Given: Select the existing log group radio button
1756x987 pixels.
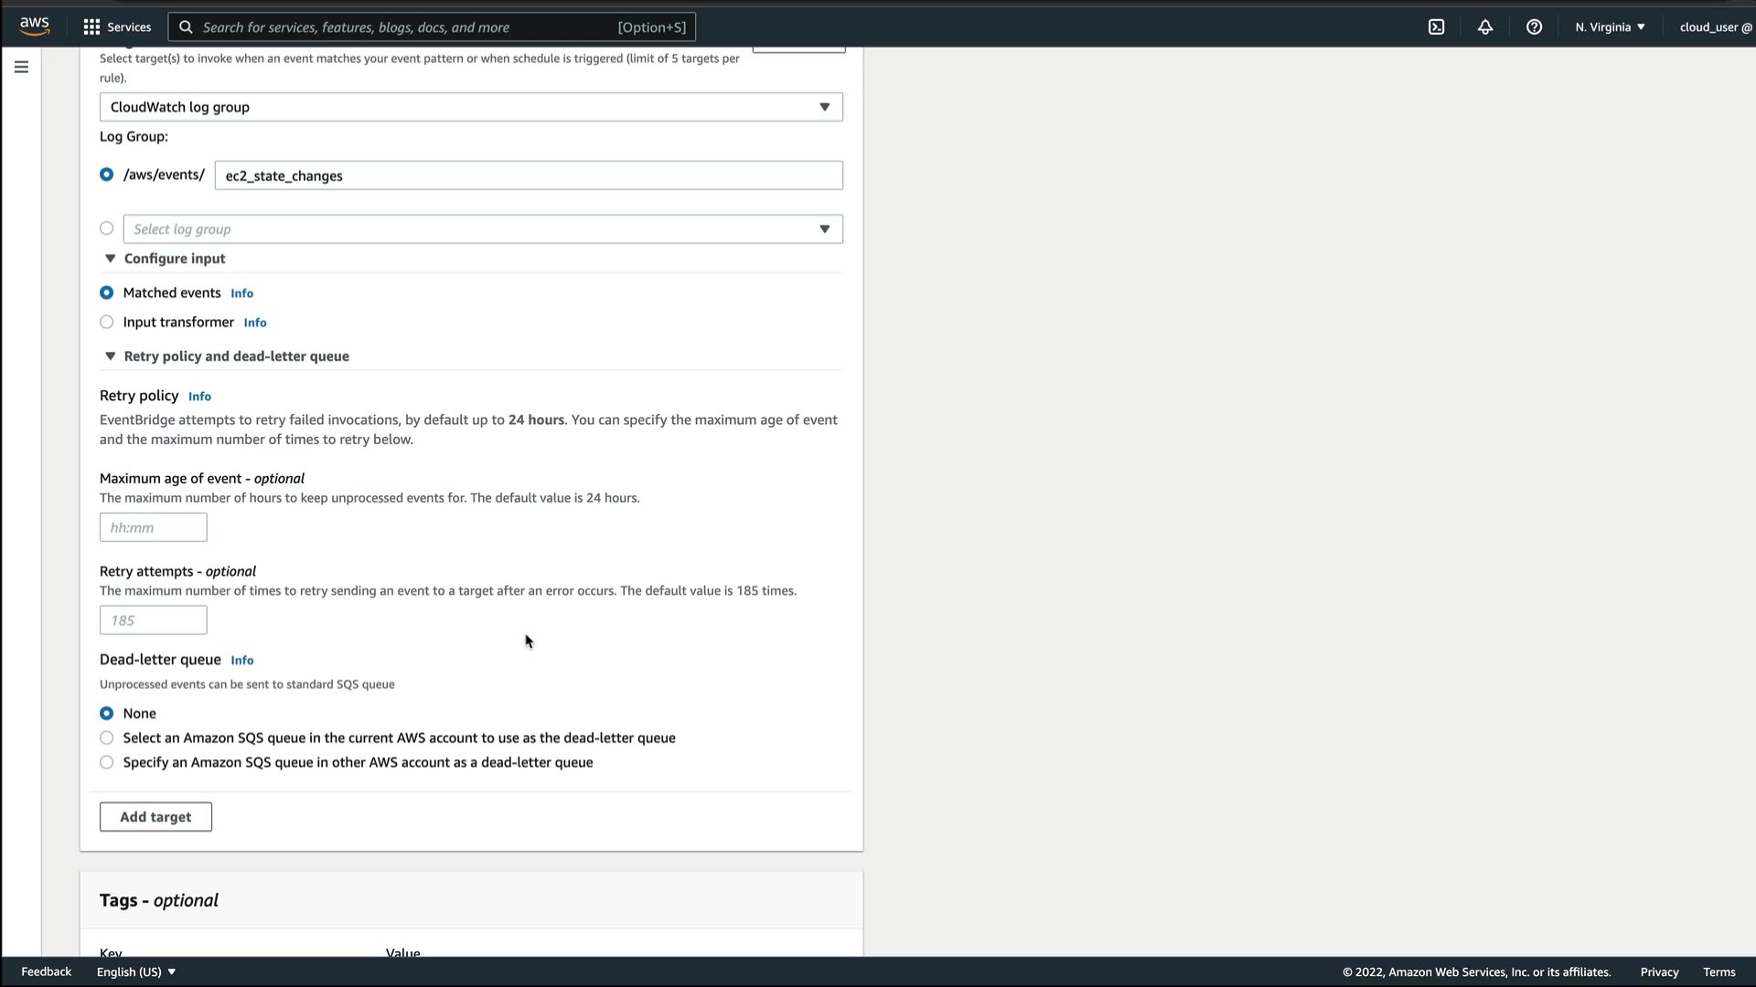Looking at the screenshot, I should pos(107,228).
